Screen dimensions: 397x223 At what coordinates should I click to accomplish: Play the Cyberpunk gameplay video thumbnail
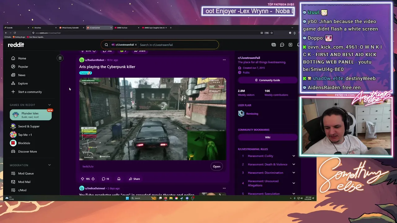[x=153, y=119]
